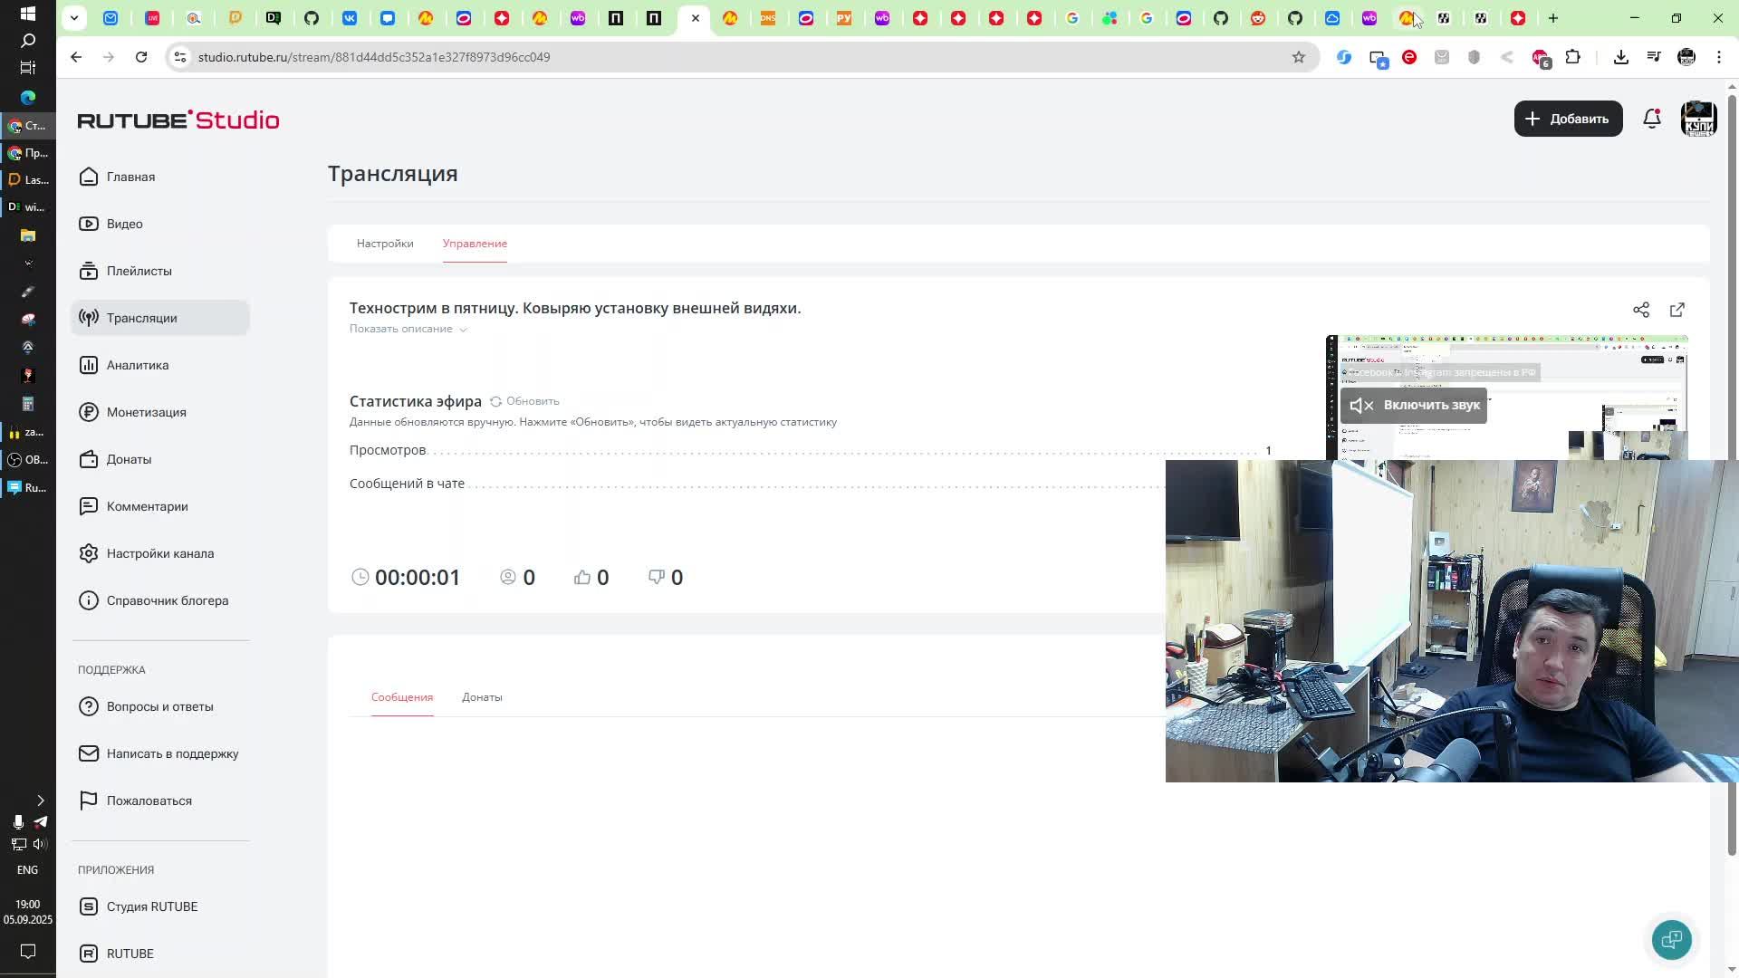Open stream in new window icon
Viewport: 1739px width, 978px height.
(x=1677, y=310)
